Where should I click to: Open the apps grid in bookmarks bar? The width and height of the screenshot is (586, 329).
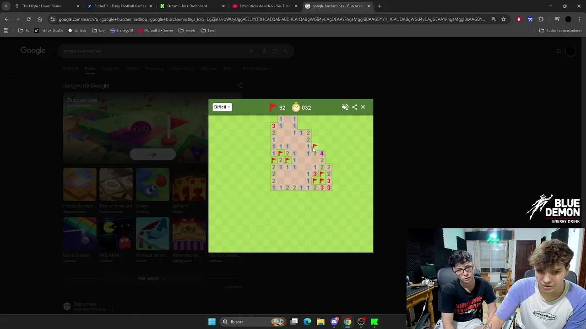(6, 31)
